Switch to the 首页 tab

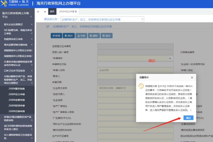click(x=52, y=11)
